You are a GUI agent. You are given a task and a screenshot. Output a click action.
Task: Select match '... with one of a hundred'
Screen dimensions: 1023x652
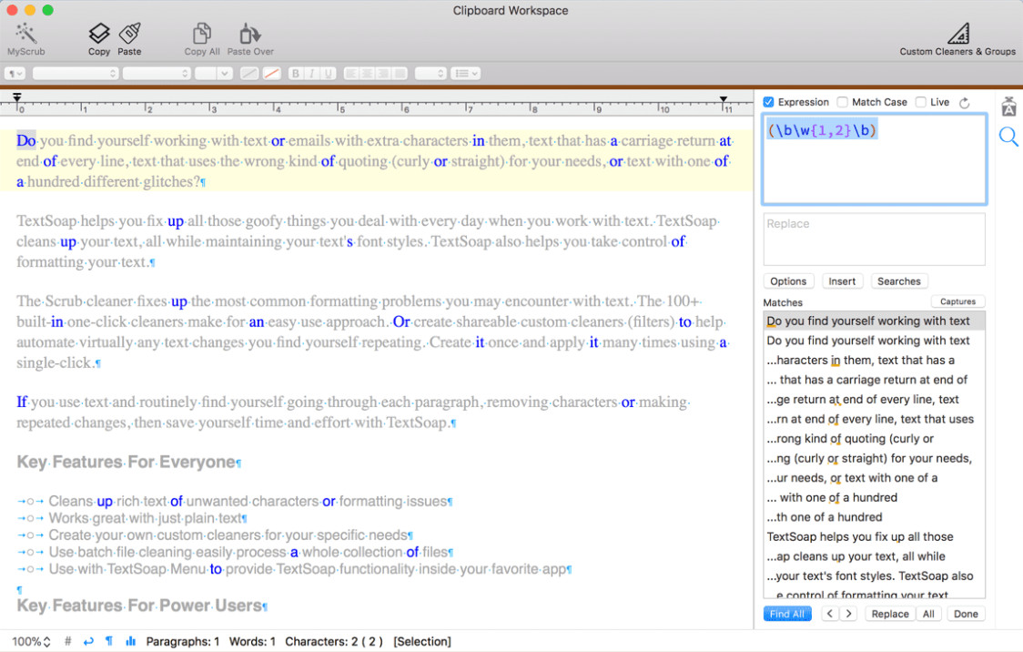[874, 497]
